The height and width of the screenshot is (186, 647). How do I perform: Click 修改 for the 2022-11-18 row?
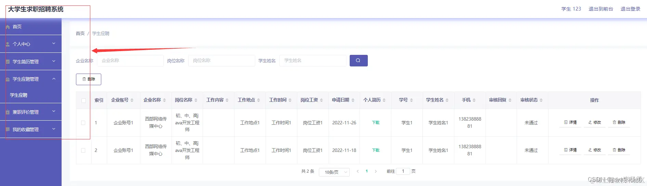(595, 150)
